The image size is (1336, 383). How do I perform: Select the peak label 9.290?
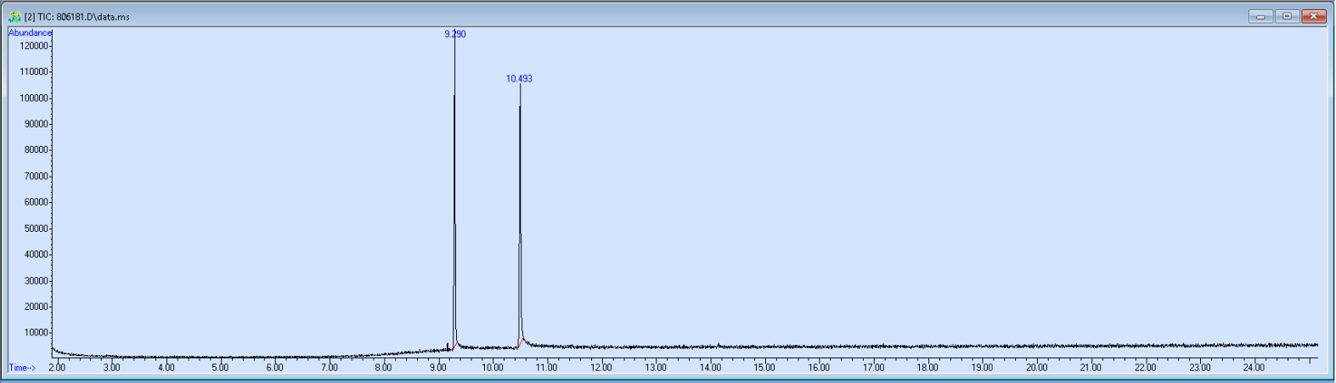click(x=455, y=34)
